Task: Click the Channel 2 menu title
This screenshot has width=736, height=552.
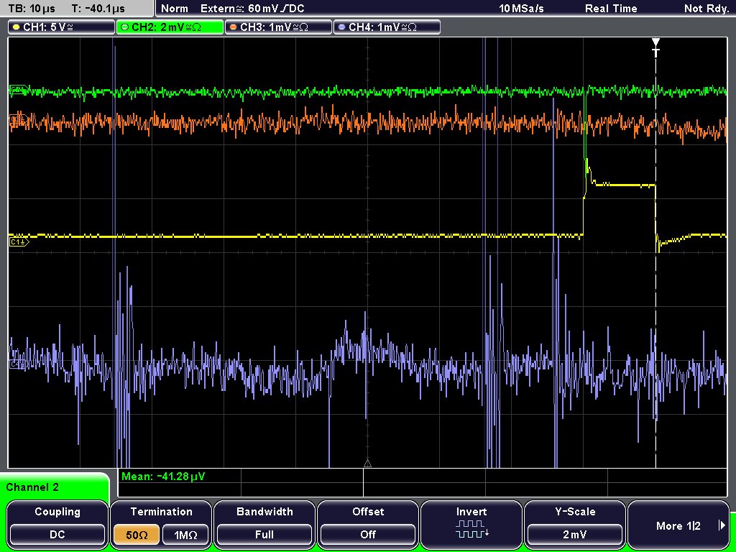Action: pos(32,487)
